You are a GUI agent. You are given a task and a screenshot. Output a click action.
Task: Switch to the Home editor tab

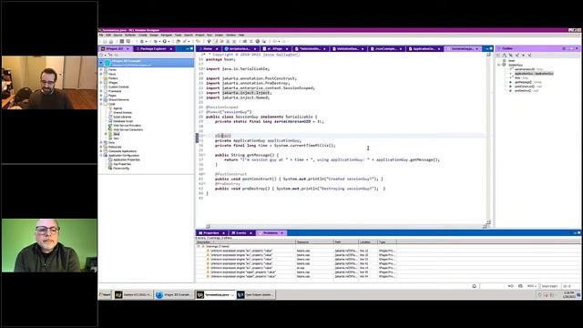click(x=207, y=48)
